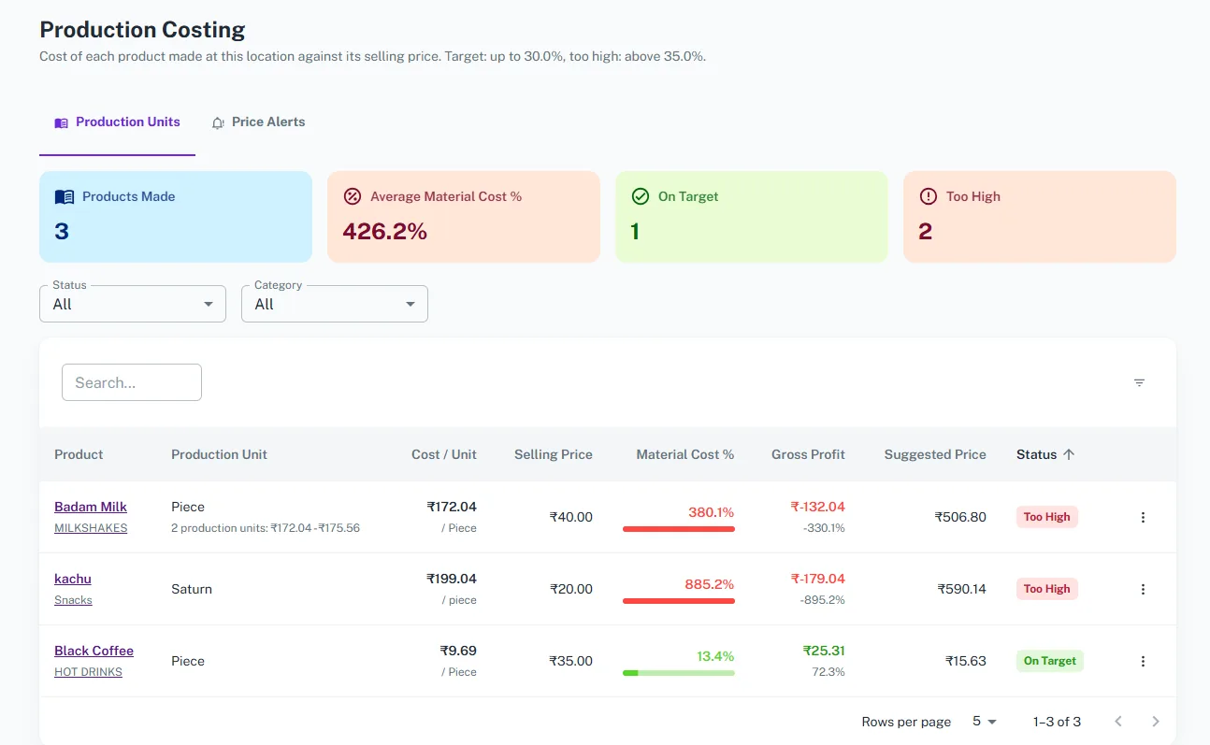Open the HOT DRINKS category link
This screenshot has width=1210, height=745.
tap(88, 672)
